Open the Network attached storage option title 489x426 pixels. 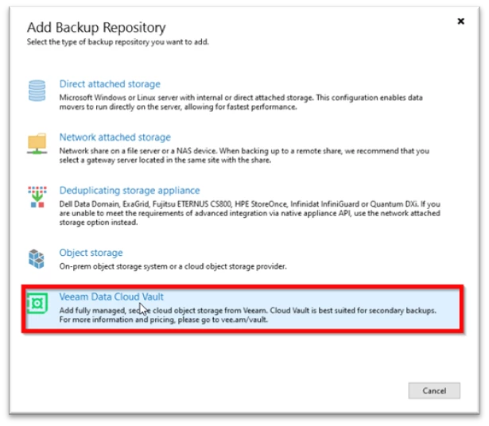point(114,137)
